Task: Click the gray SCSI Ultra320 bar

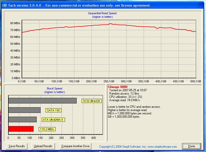Action: point(42,101)
